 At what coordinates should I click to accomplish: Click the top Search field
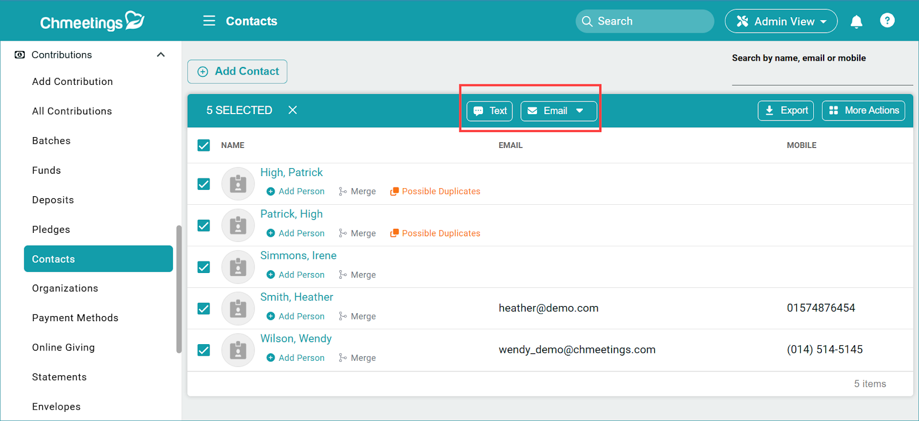click(644, 22)
